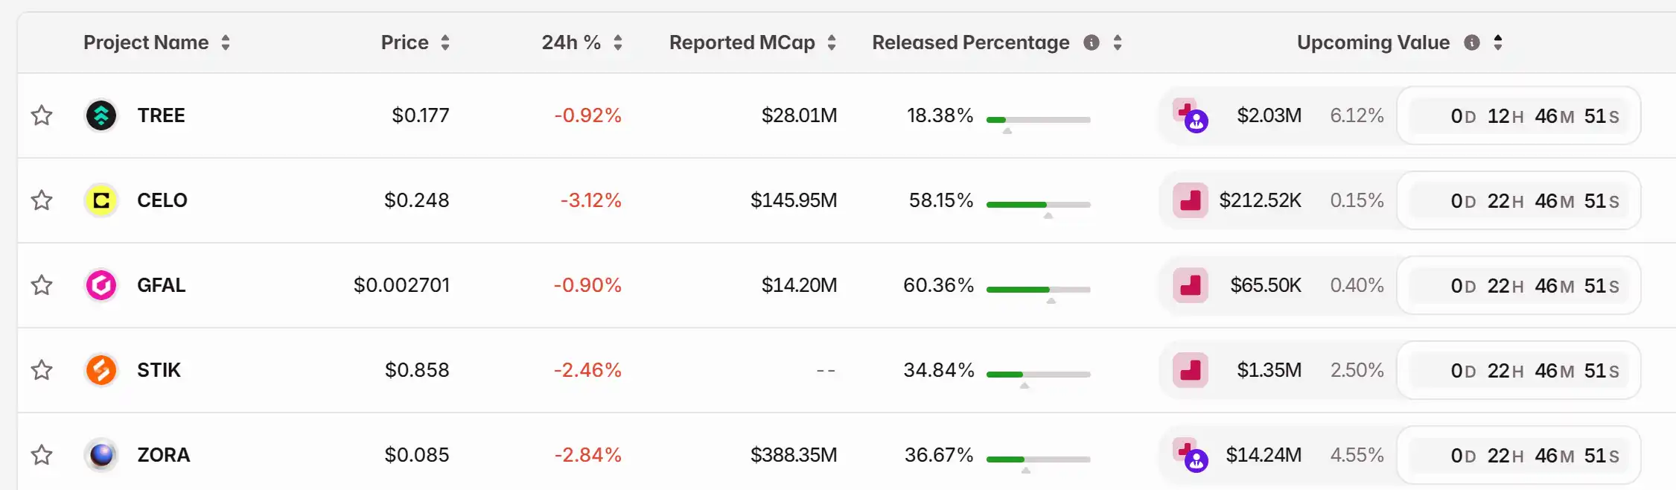
Task: Open the Released Percentage info tooltip
Action: coord(1091,42)
